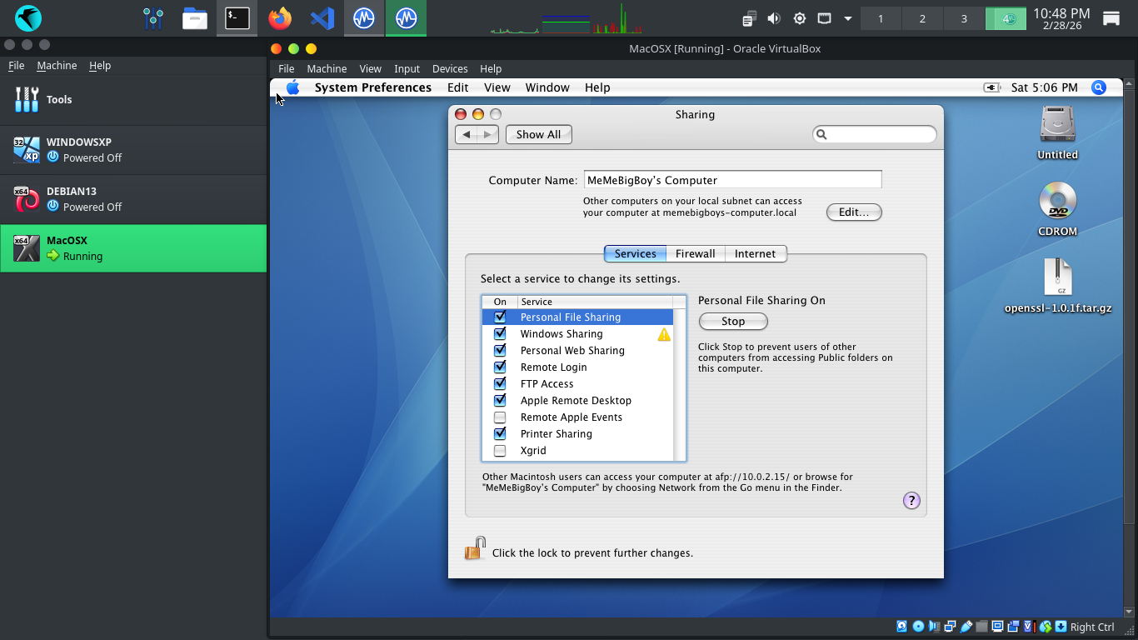Uncheck the FTP Access checkbox
The width and height of the screenshot is (1138, 640).
500,384
